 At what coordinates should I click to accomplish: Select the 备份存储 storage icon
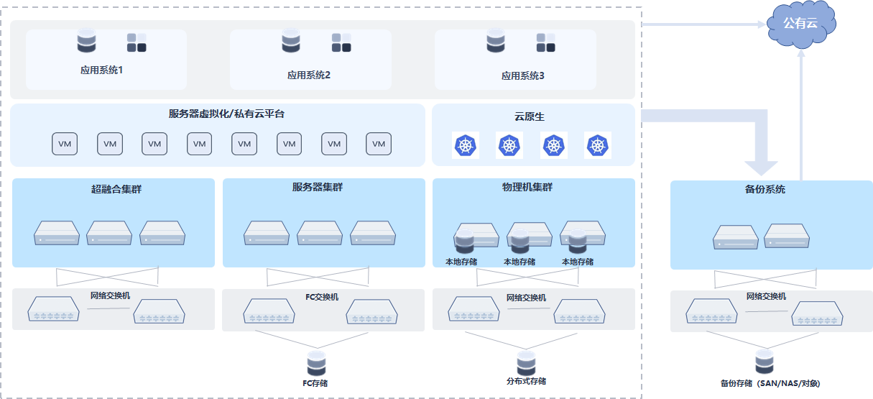tap(764, 362)
